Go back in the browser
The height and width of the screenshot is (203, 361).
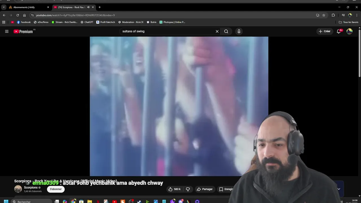pyautogui.click(x=4, y=15)
